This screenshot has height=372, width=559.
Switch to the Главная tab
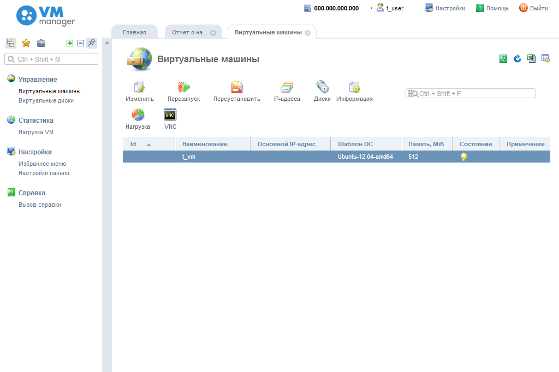coord(134,32)
